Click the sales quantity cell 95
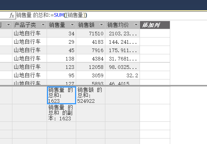The image size is (207, 144). click(x=61, y=75)
